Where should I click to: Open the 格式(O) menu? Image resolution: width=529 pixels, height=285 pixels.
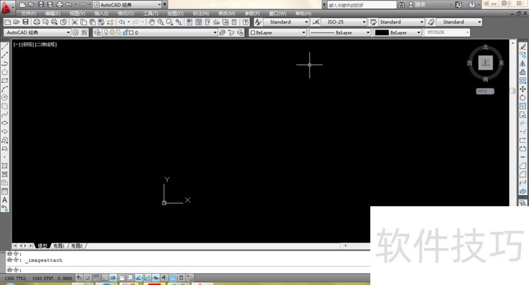pyautogui.click(x=126, y=13)
